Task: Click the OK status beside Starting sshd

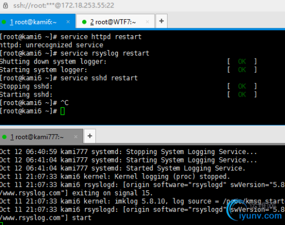Action: (x=242, y=94)
